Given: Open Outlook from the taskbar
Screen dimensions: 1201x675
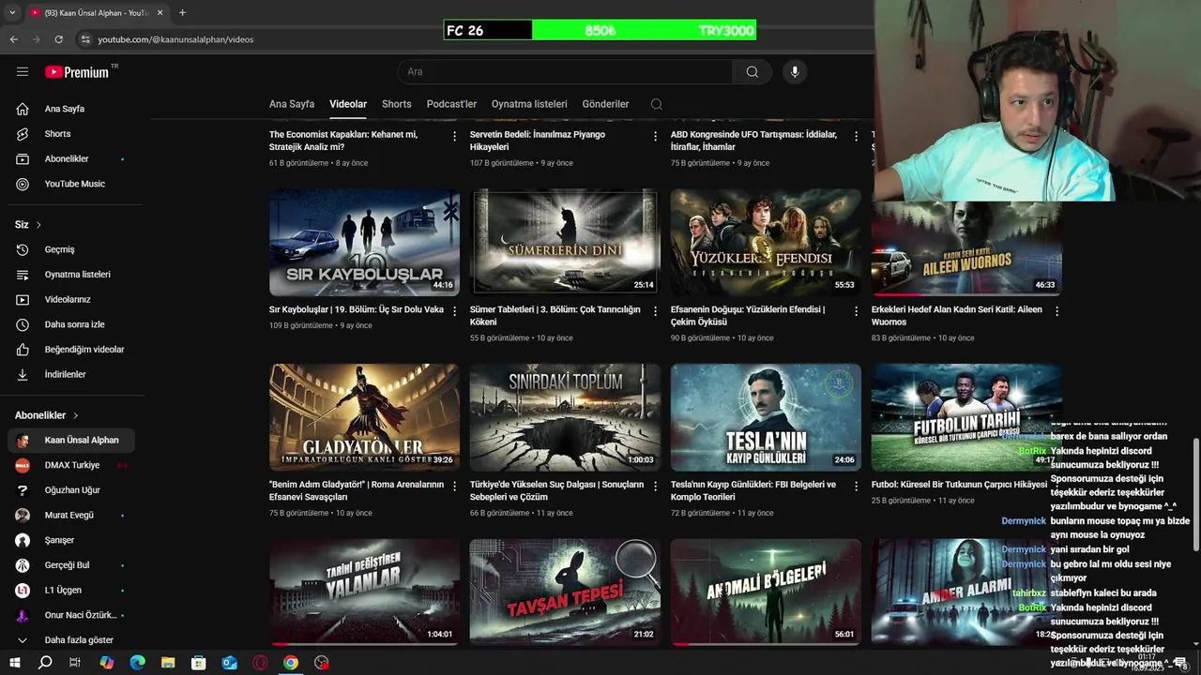Looking at the screenshot, I should pyautogui.click(x=230, y=663).
